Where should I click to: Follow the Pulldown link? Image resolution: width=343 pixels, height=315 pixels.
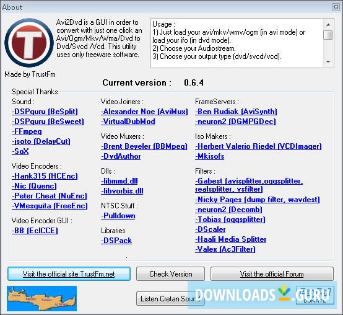[x=118, y=216]
